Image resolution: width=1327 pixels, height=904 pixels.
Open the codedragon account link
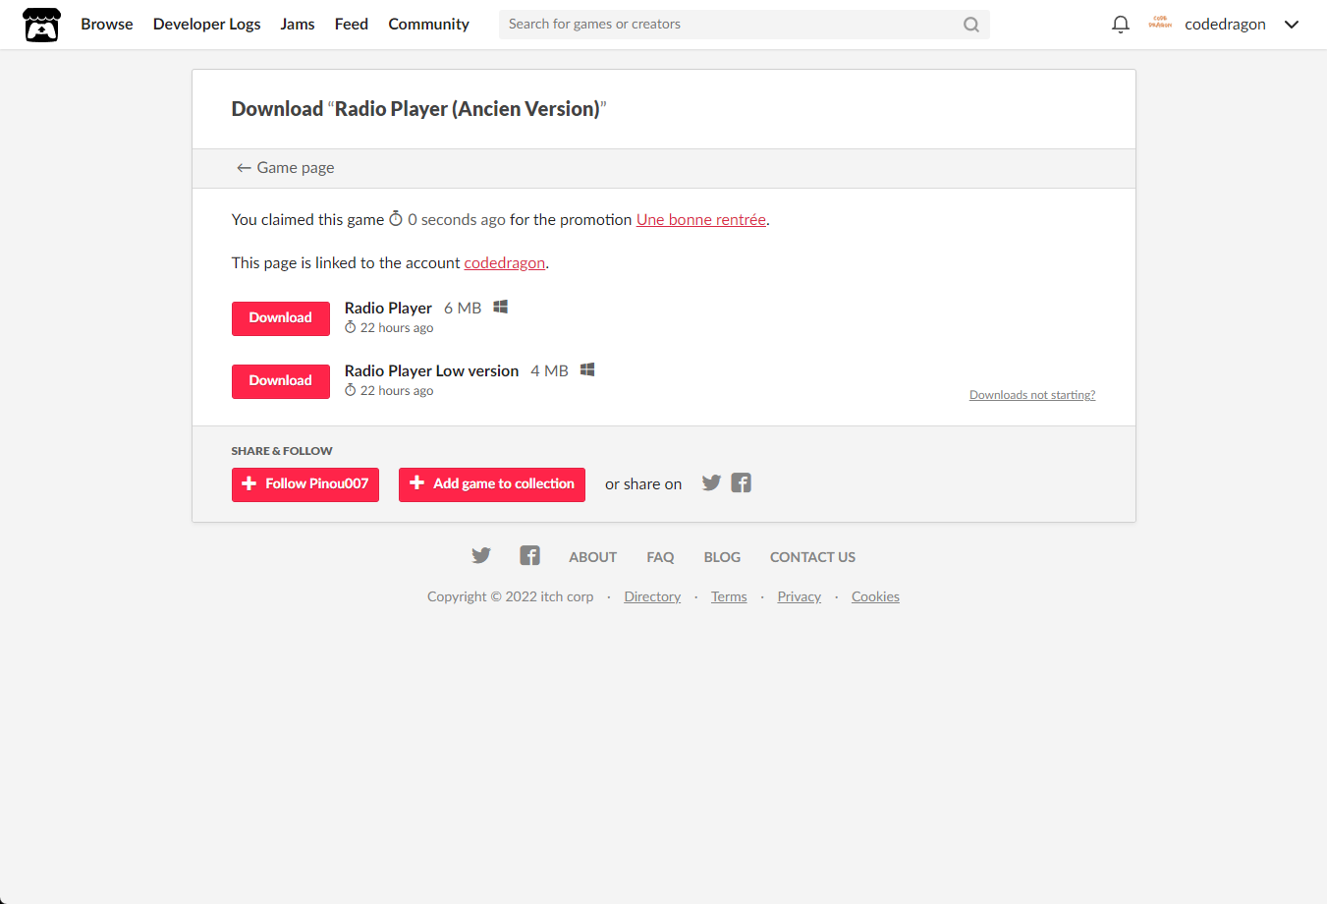point(504,263)
